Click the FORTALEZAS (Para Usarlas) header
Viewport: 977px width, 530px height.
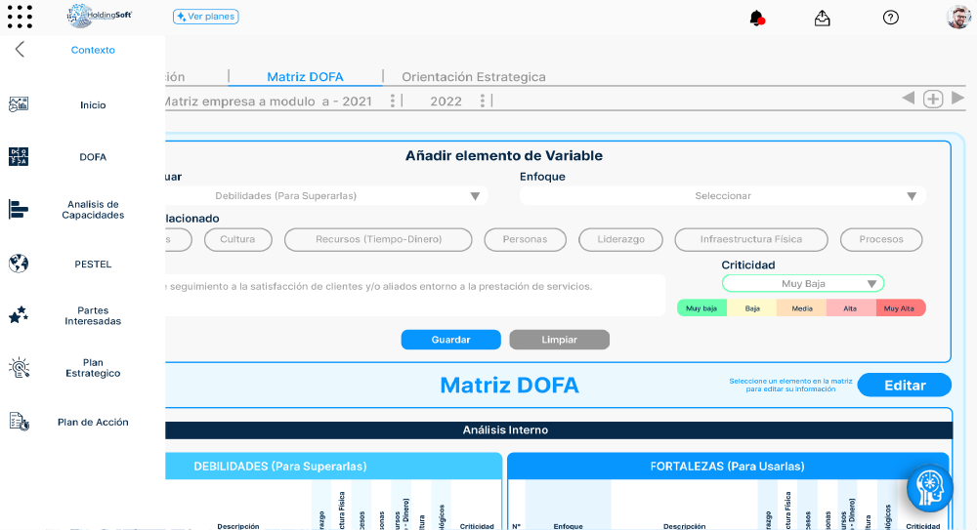727,466
